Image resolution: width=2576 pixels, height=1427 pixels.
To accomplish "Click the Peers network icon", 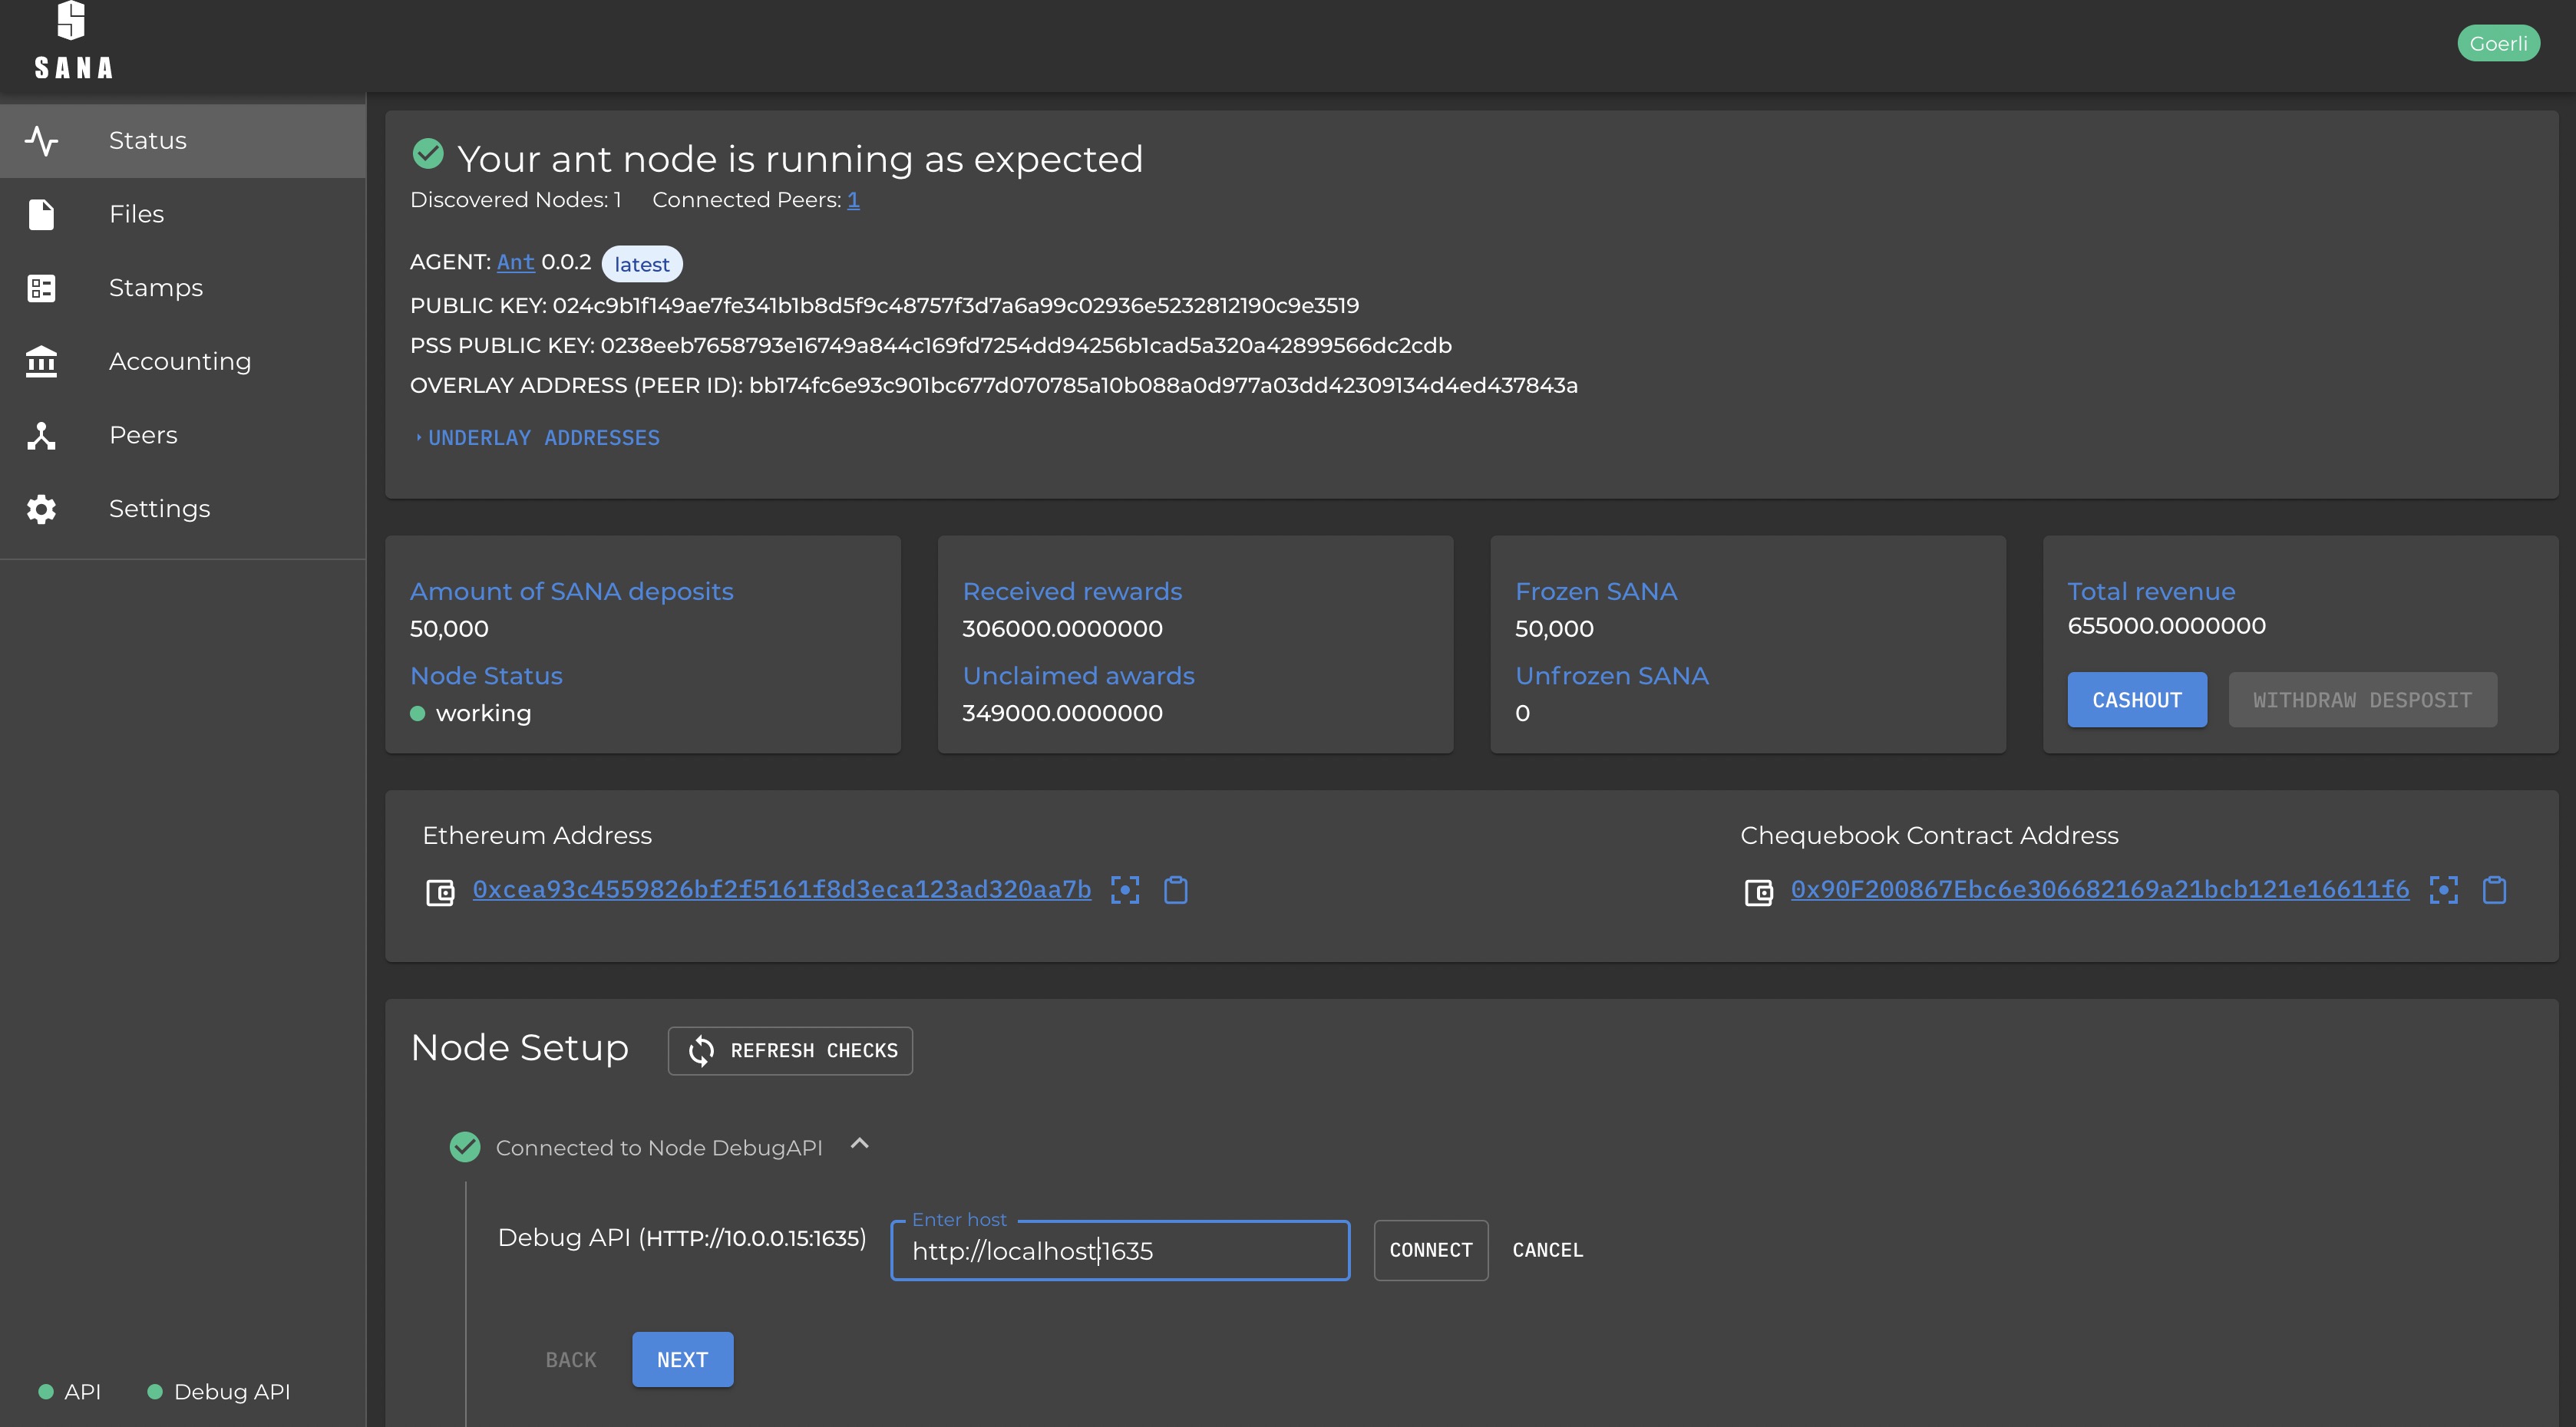I will pos(41,435).
